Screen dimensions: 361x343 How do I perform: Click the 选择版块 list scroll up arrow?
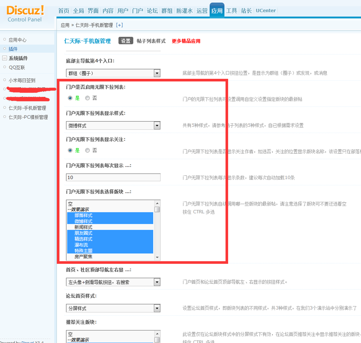point(157,203)
